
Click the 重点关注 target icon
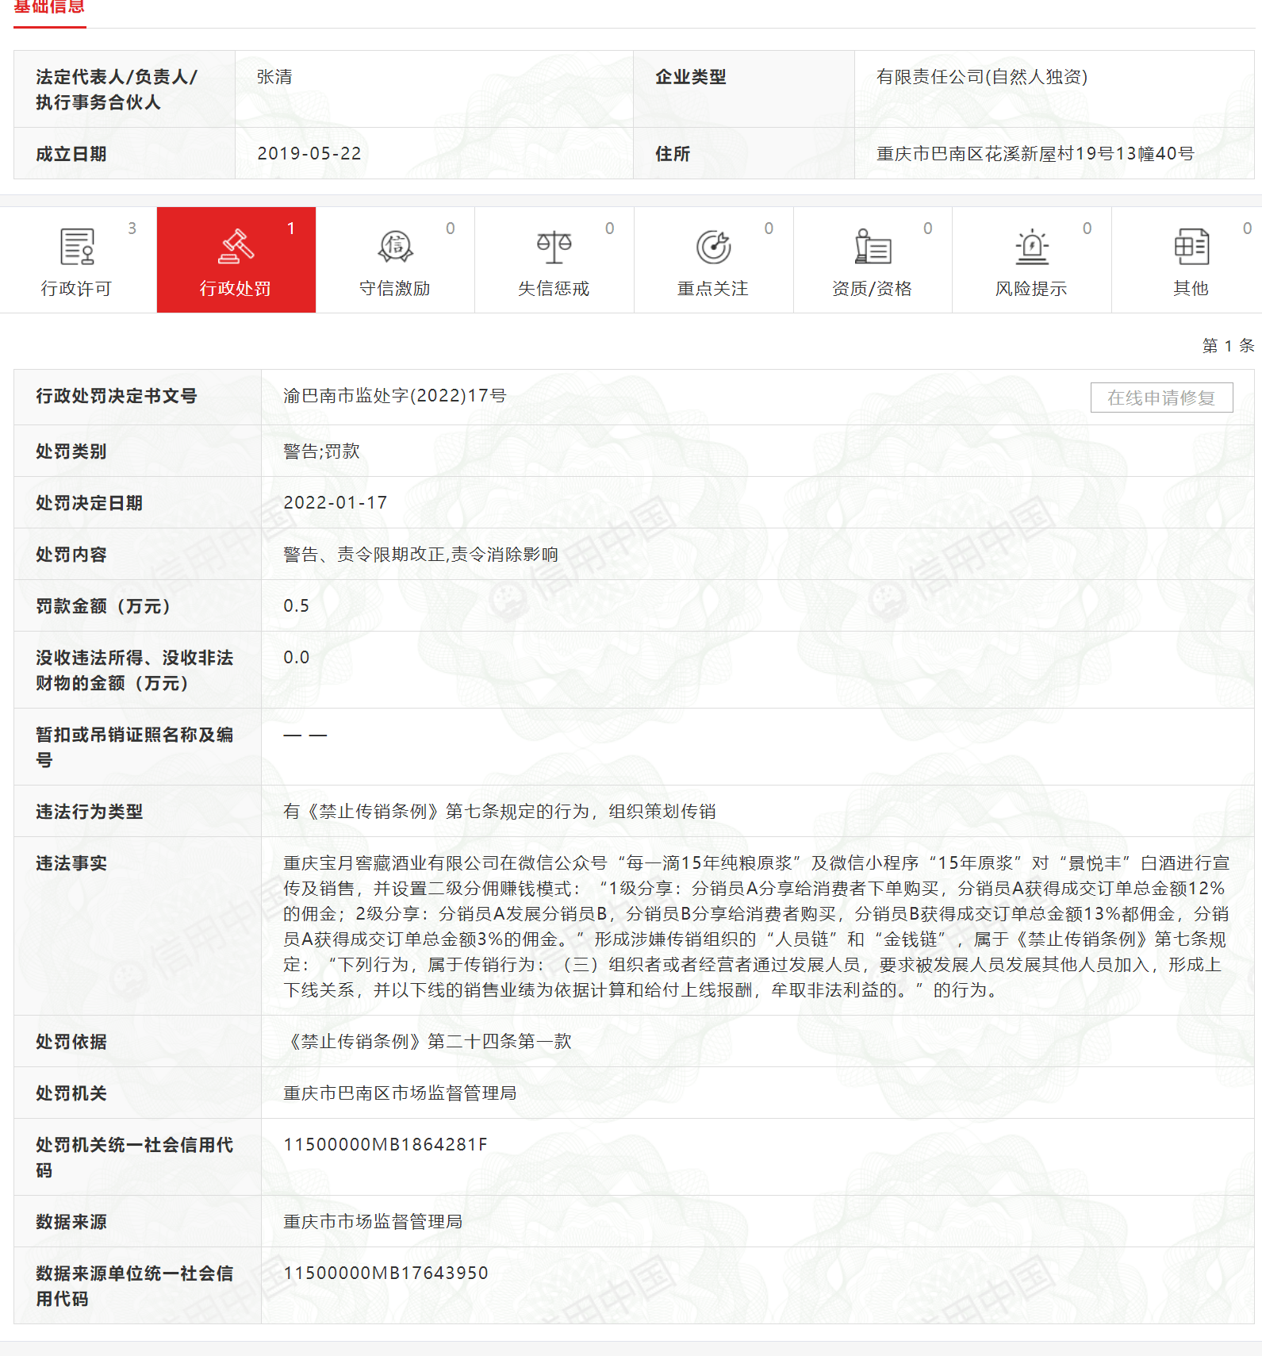(x=713, y=247)
